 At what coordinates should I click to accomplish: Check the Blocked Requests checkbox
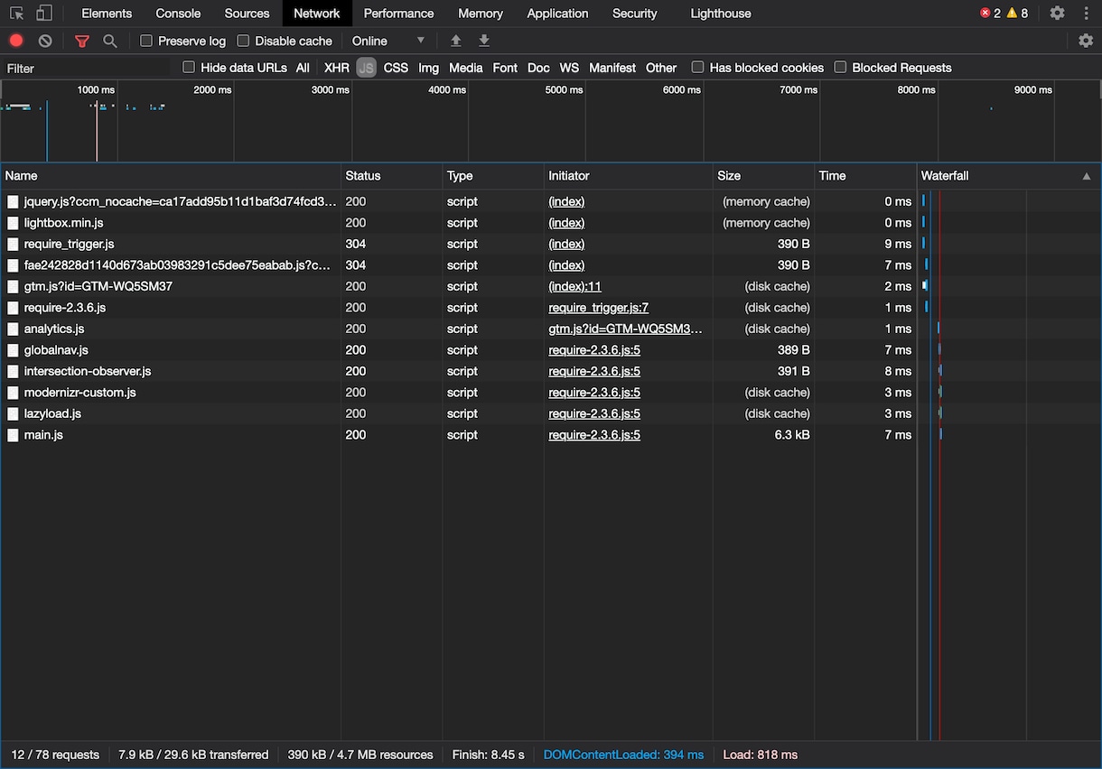pos(840,68)
